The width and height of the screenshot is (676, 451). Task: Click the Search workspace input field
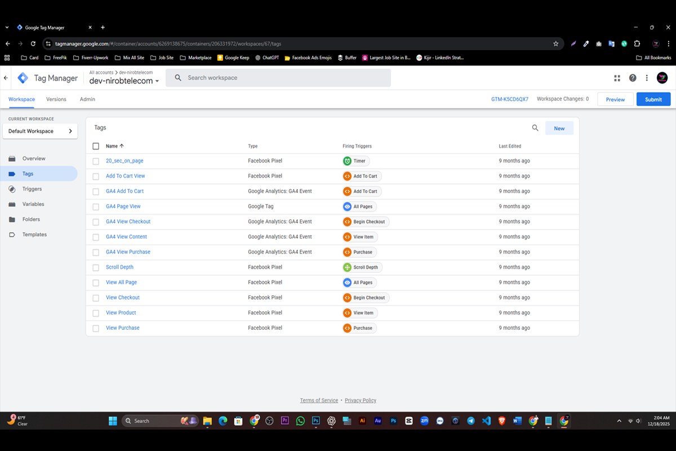tap(282, 78)
